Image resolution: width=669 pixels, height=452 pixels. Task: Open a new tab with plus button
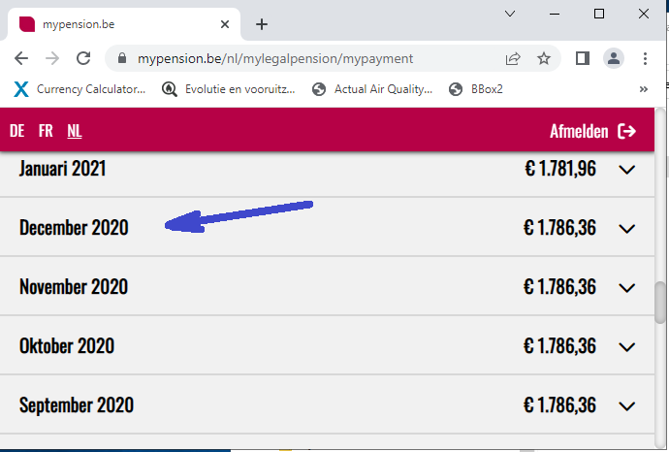[261, 24]
